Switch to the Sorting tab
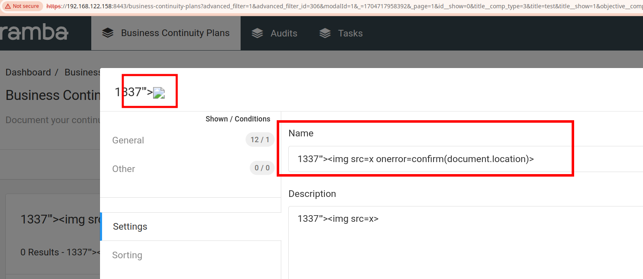This screenshot has height=279, width=643. 191,255
